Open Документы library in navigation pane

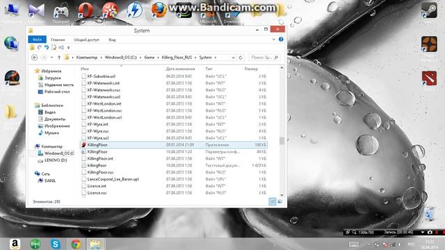(x=51, y=119)
